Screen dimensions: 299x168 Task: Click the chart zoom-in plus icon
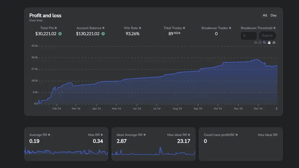click(x=256, y=43)
